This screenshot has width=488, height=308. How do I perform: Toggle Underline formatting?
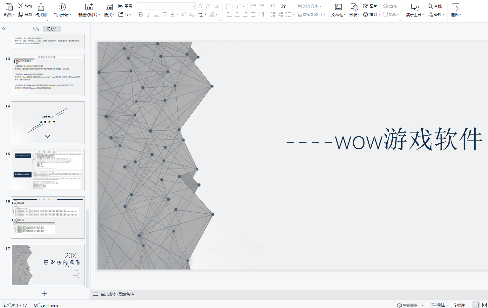[156, 14]
